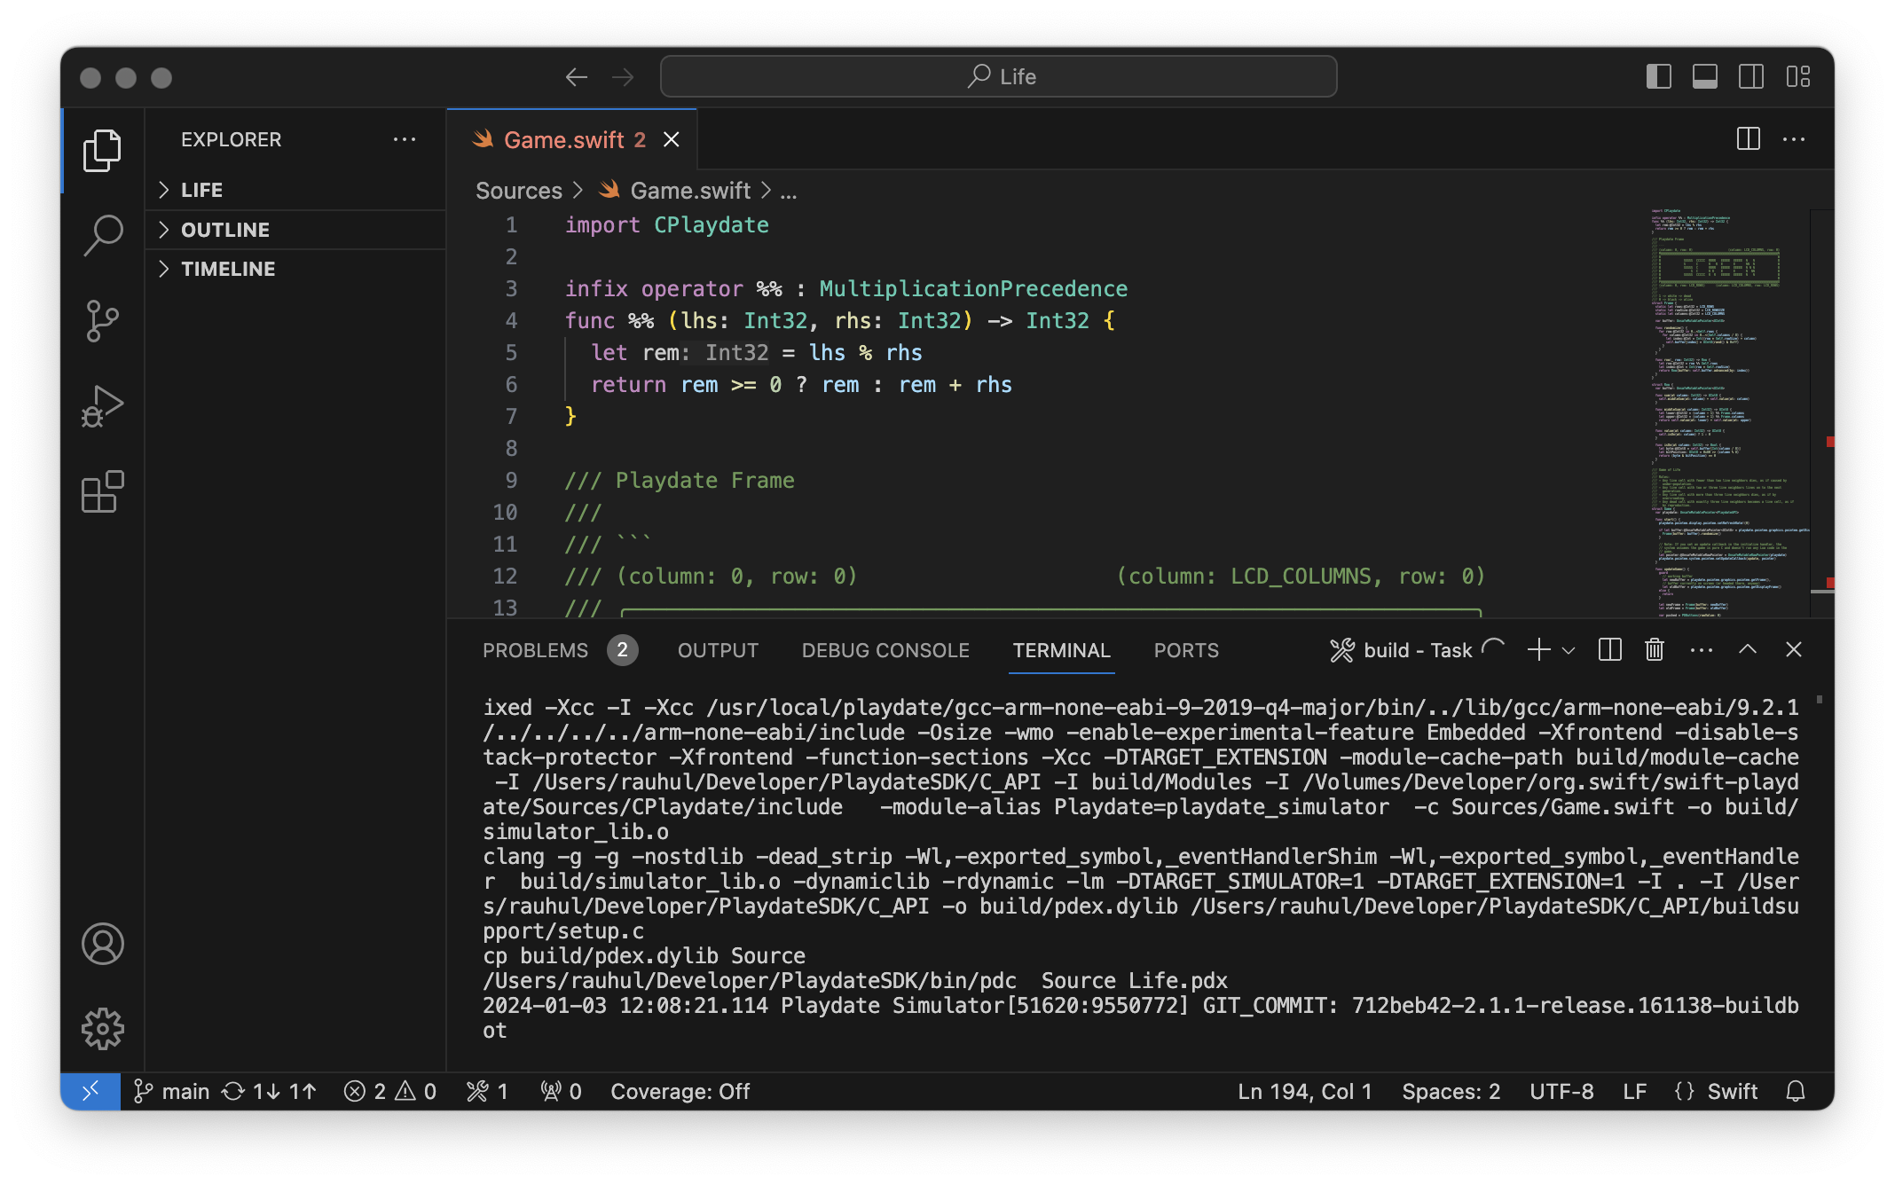Click the Go Forward arrow

623,77
